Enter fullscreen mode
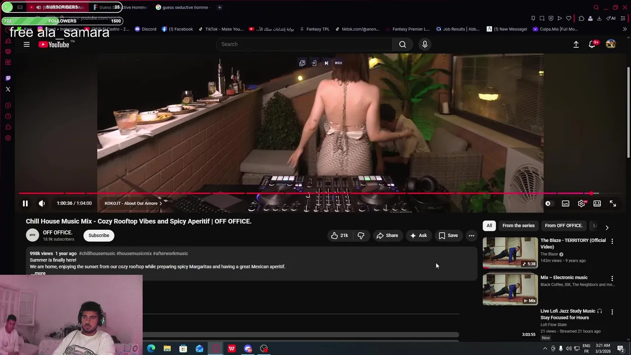This screenshot has height=355, width=631. pyautogui.click(x=613, y=203)
